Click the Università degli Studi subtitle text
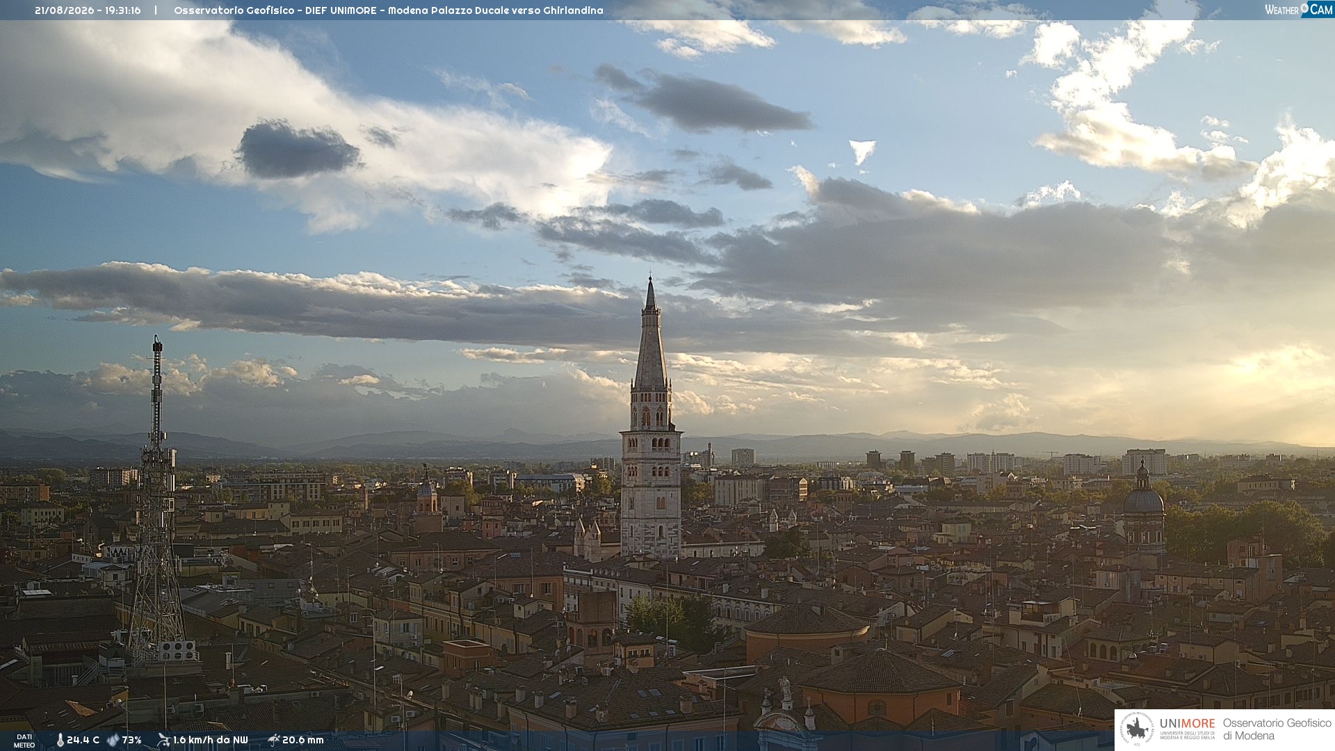The width and height of the screenshot is (1335, 751). (1187, 736)
